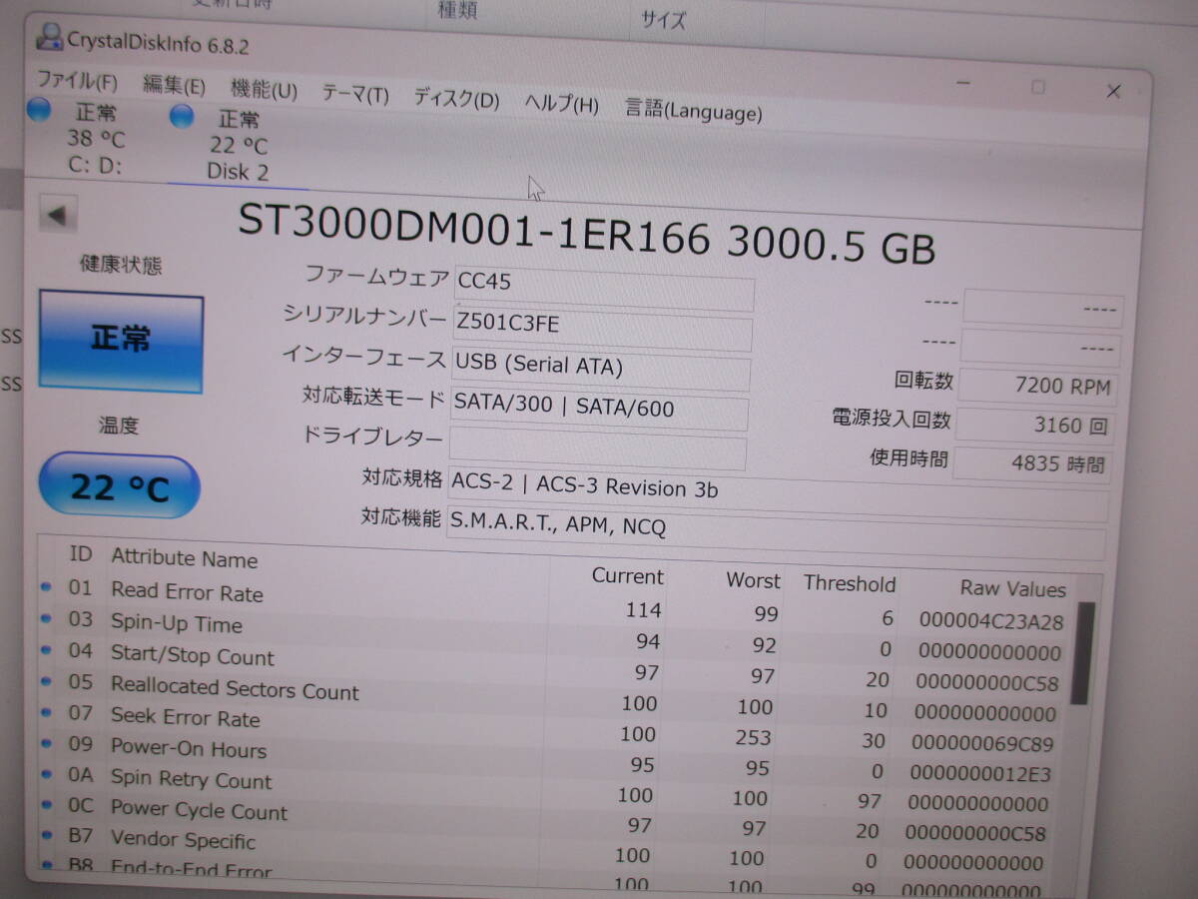Click the status dot for Read Error Rate
The height and width of the screenshot is (899, 1198).
(46, 586)
